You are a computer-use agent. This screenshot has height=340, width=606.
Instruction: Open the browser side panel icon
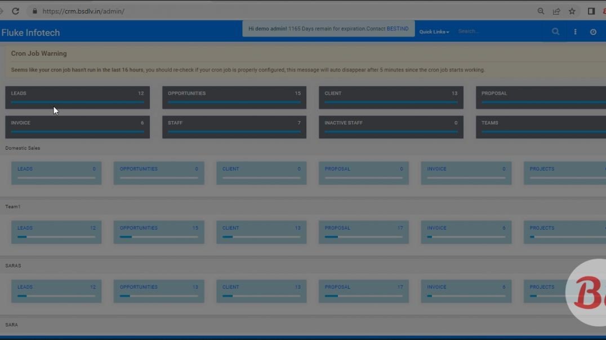591,11
